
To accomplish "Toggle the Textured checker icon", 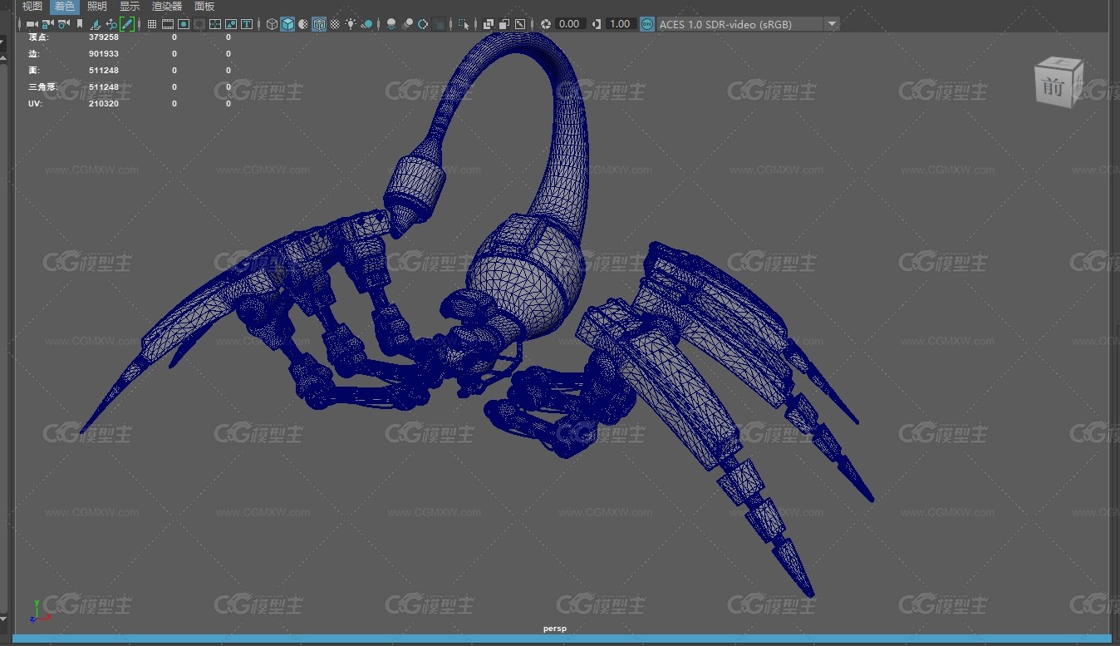I will 335,24.
